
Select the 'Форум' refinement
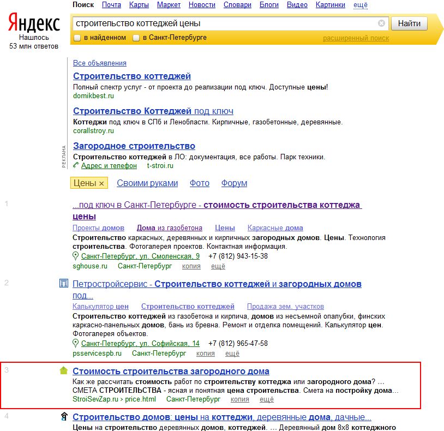234,183
